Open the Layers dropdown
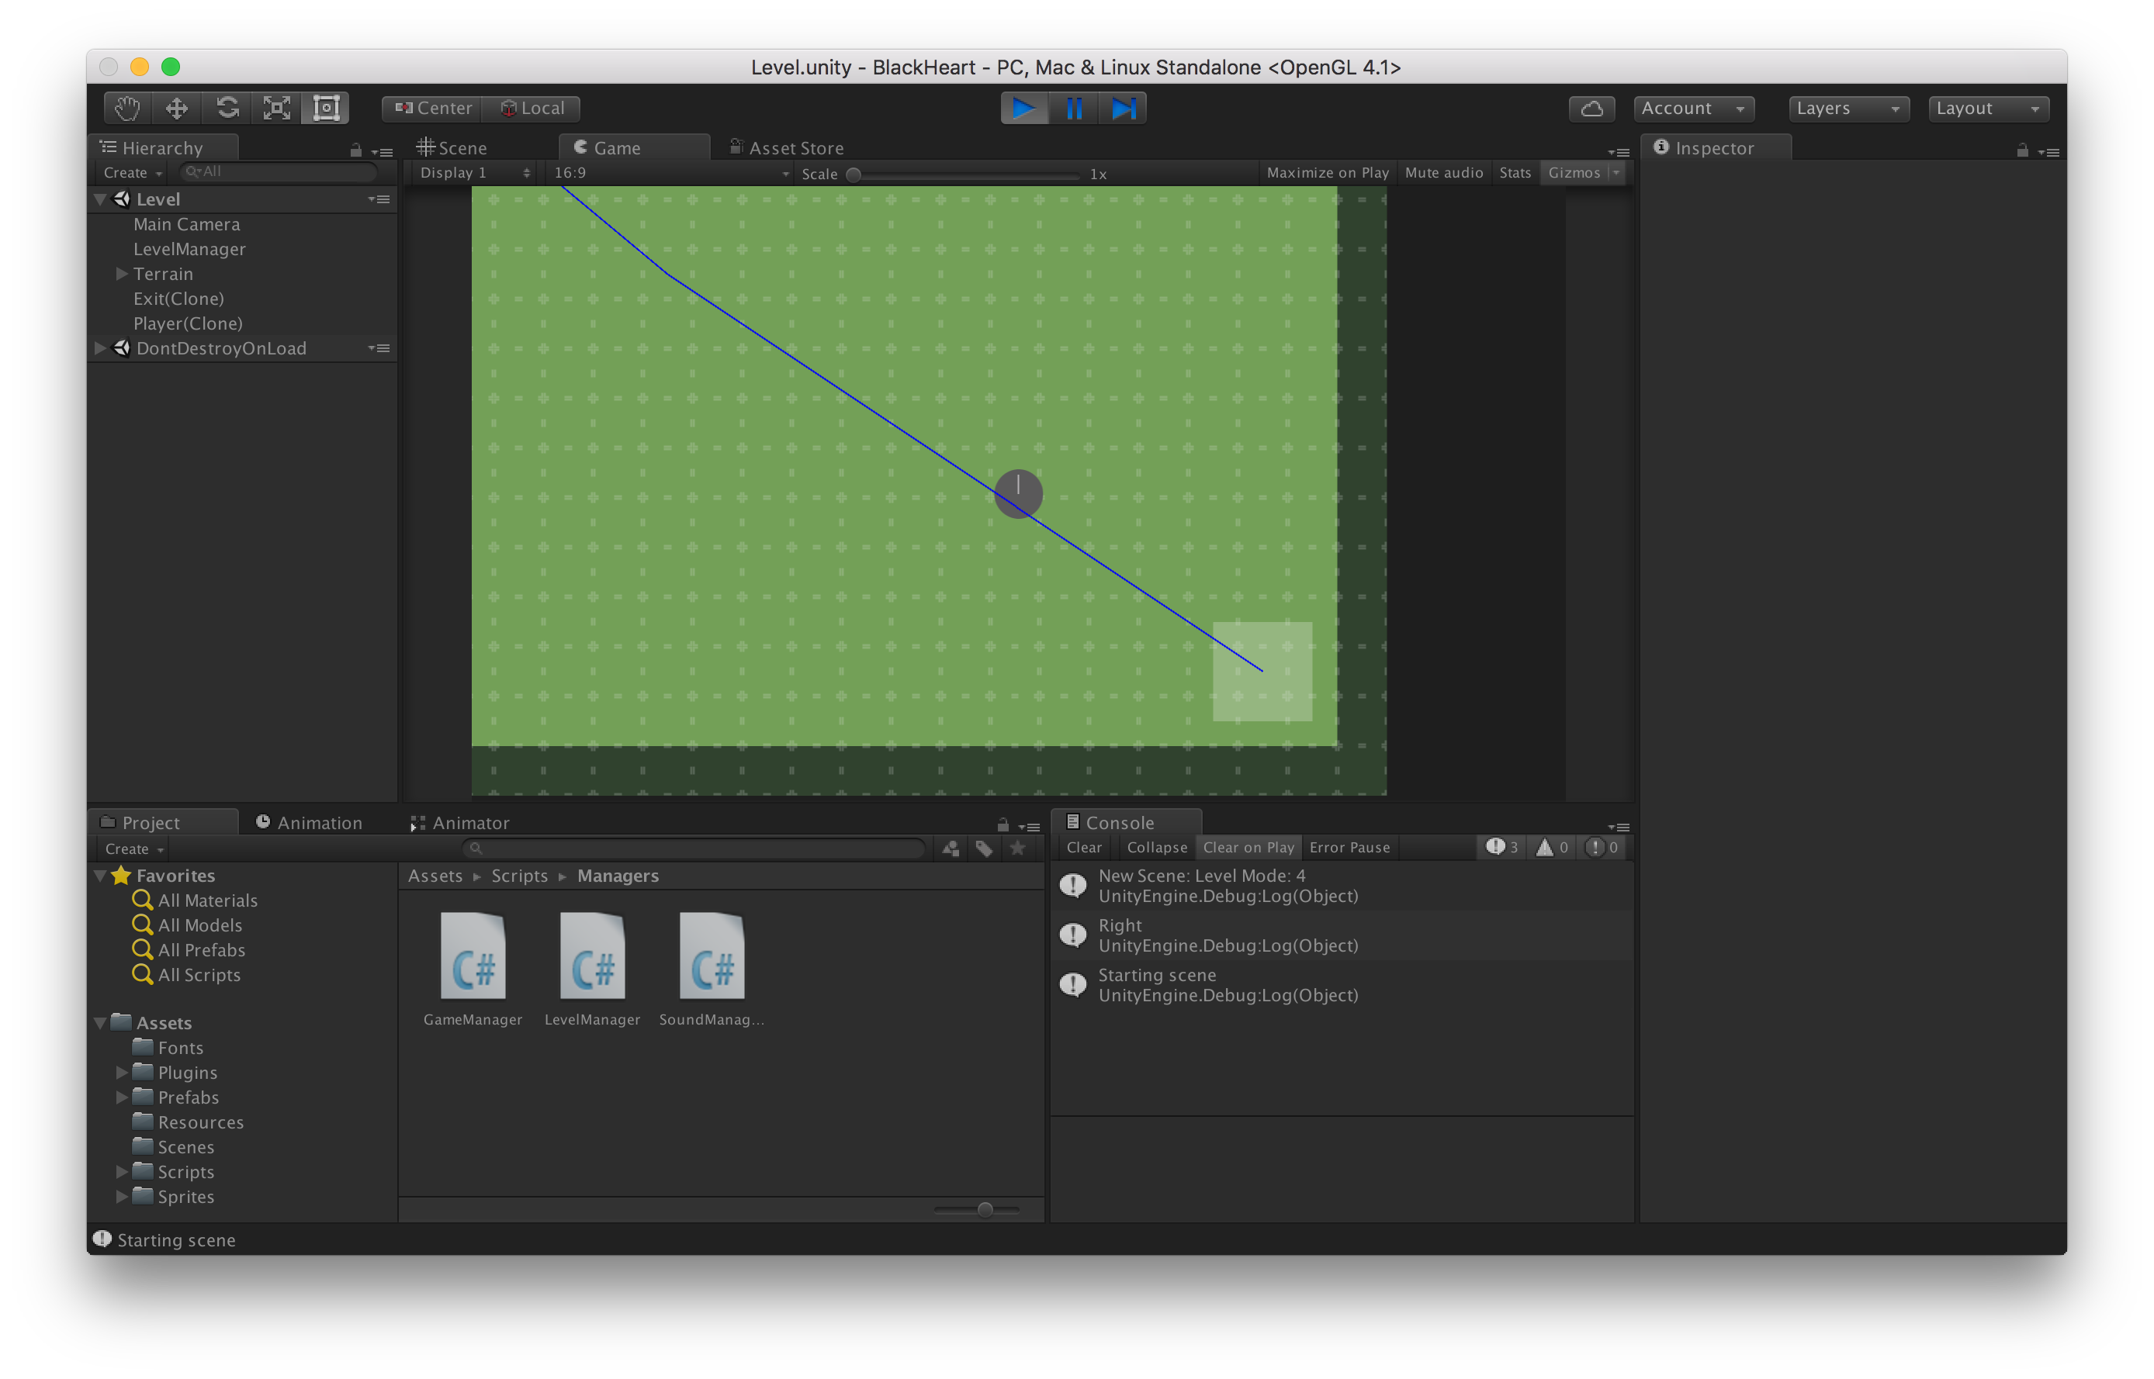The height and width of the screenshot is (1379, 2154). (x=1848, y=109)
